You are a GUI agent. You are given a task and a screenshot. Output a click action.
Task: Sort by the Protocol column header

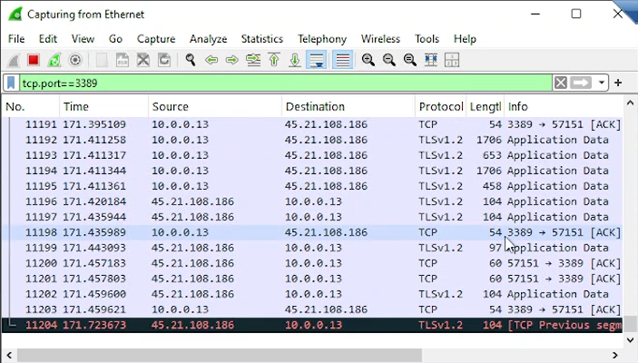441,106
